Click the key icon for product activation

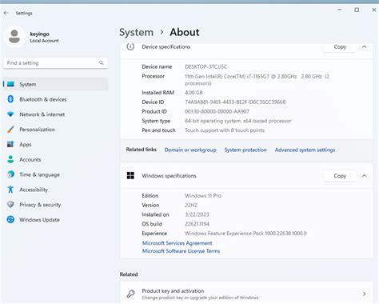point(130,294)
